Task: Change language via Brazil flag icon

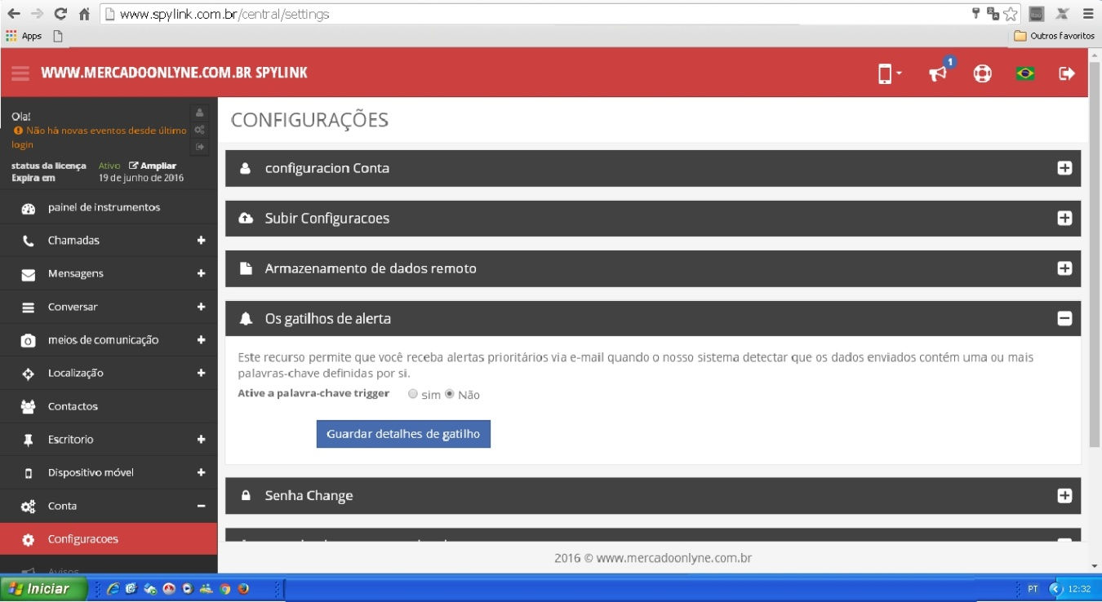Action: click(1025, 73)
